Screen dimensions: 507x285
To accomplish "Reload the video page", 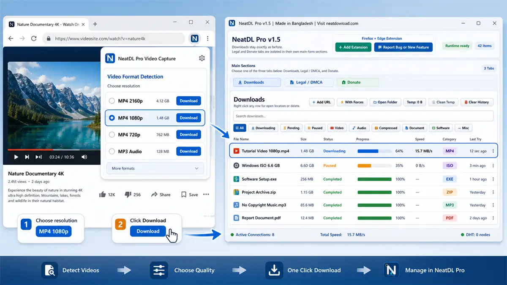I will click(x=33, y=38).
